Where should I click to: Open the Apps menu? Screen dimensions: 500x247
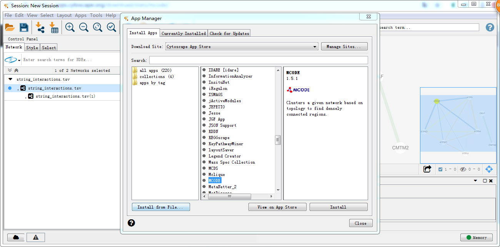pos(80,15)
